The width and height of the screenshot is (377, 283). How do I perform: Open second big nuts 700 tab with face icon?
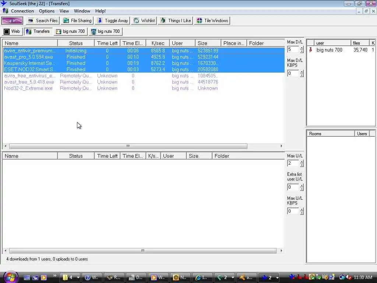pos(106,31)
